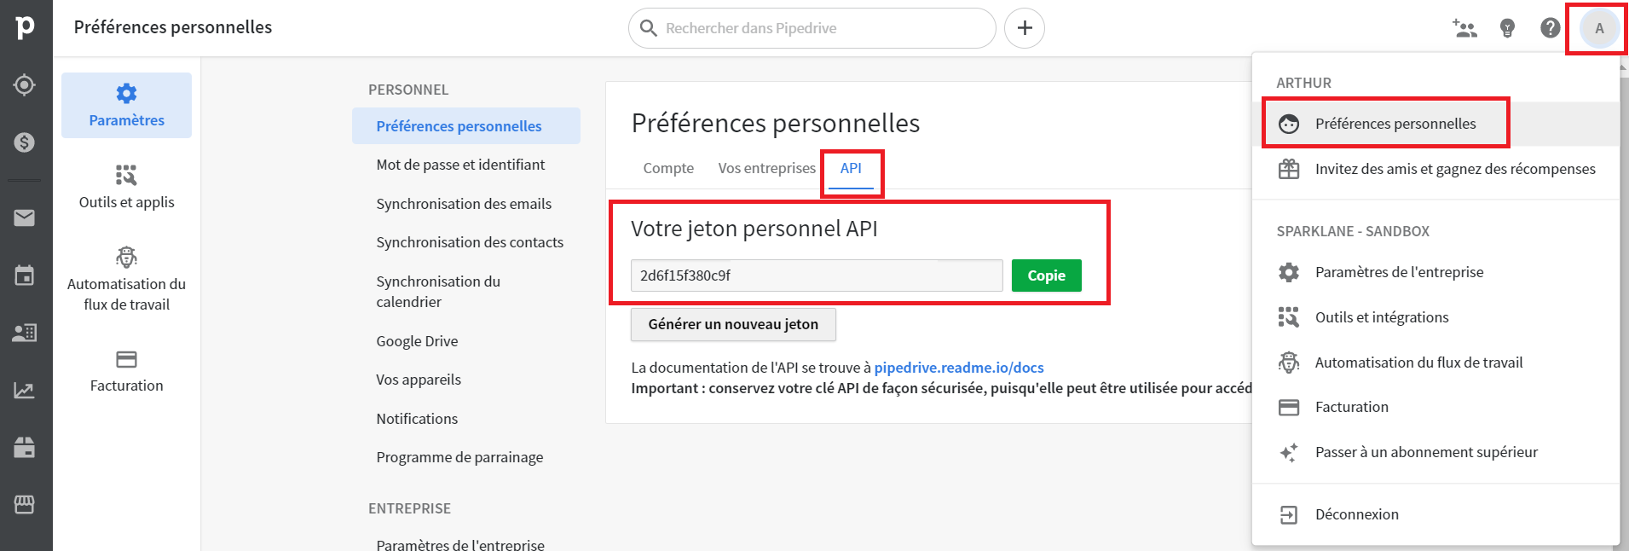This screenshot has height=551, width=1629.
Task: Choose Automatisation du flux de travail in dropdown
Action: tap(1435, 362)
